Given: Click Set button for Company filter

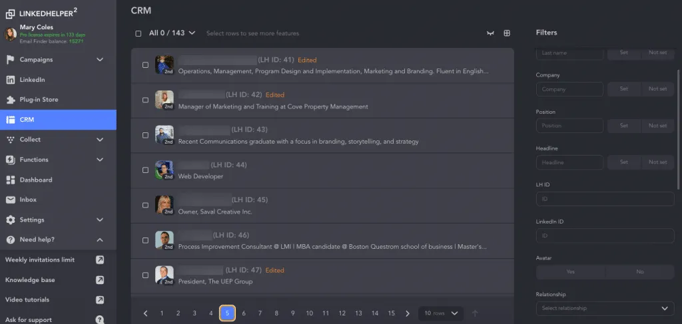Looking at the screenshot, I should (x=623, y=89).
